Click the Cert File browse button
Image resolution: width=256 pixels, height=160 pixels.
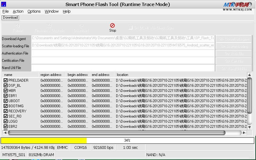[x=233, y=61]
